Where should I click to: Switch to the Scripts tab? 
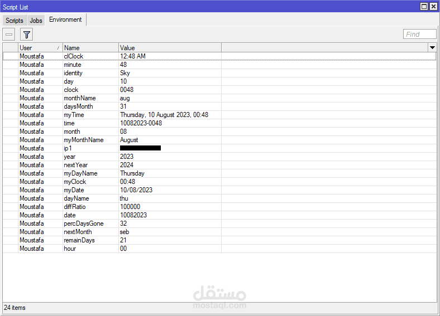(15, 21)
